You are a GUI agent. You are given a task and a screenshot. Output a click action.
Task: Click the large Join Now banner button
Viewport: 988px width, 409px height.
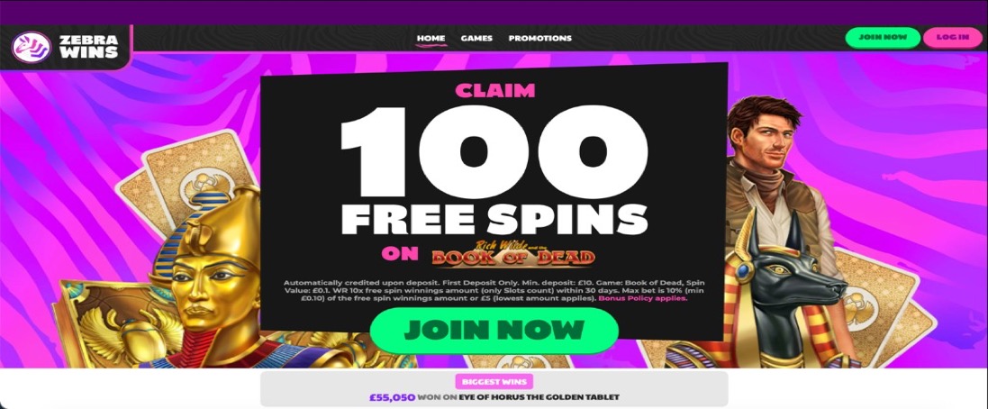[x=494, y=331]
